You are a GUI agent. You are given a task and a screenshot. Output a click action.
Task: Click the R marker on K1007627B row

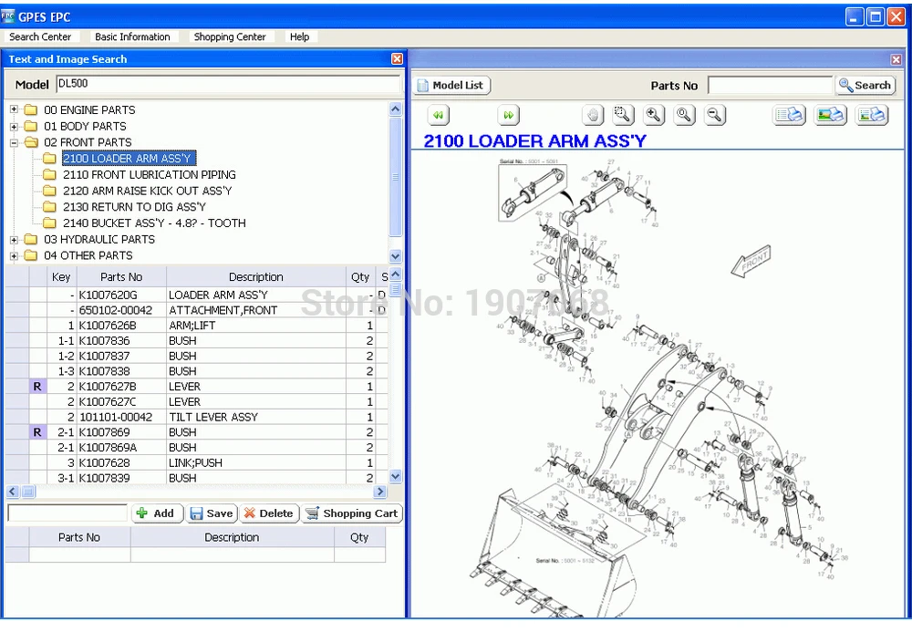[x=37, y=387]
